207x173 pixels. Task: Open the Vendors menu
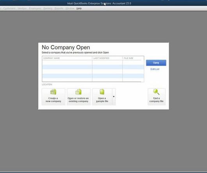[22, 8]
